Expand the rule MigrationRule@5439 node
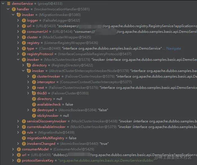This screenshot has width=197, height=165. 18,132
